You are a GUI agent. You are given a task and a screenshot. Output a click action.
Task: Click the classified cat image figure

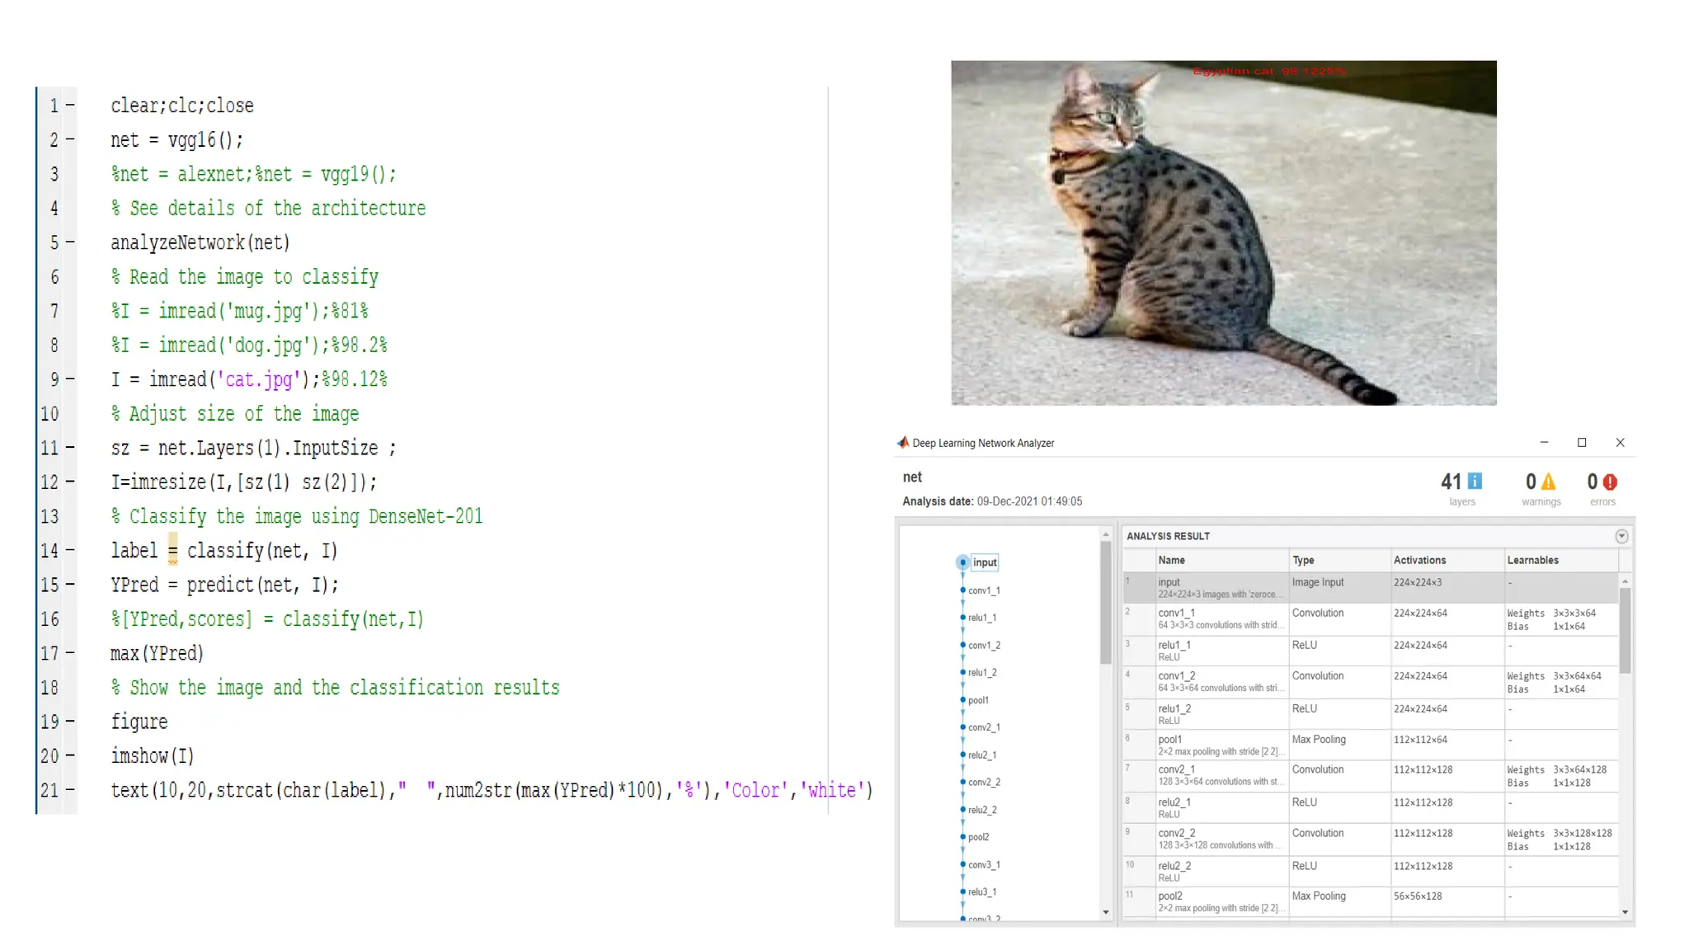point(1223,233)
